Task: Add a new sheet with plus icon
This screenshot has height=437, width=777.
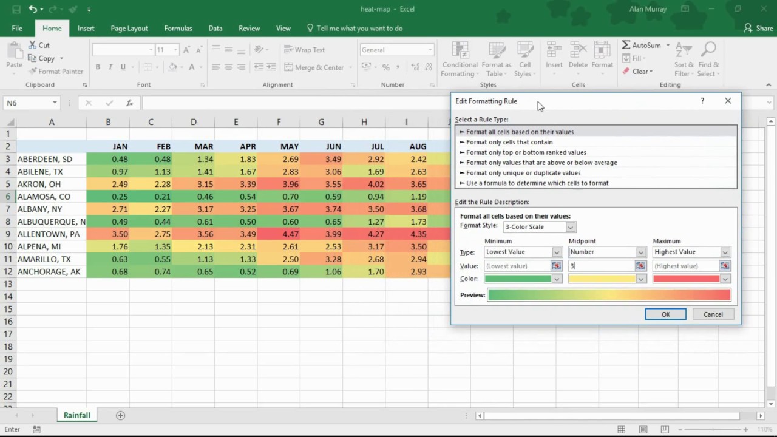Action: (120, 415)
